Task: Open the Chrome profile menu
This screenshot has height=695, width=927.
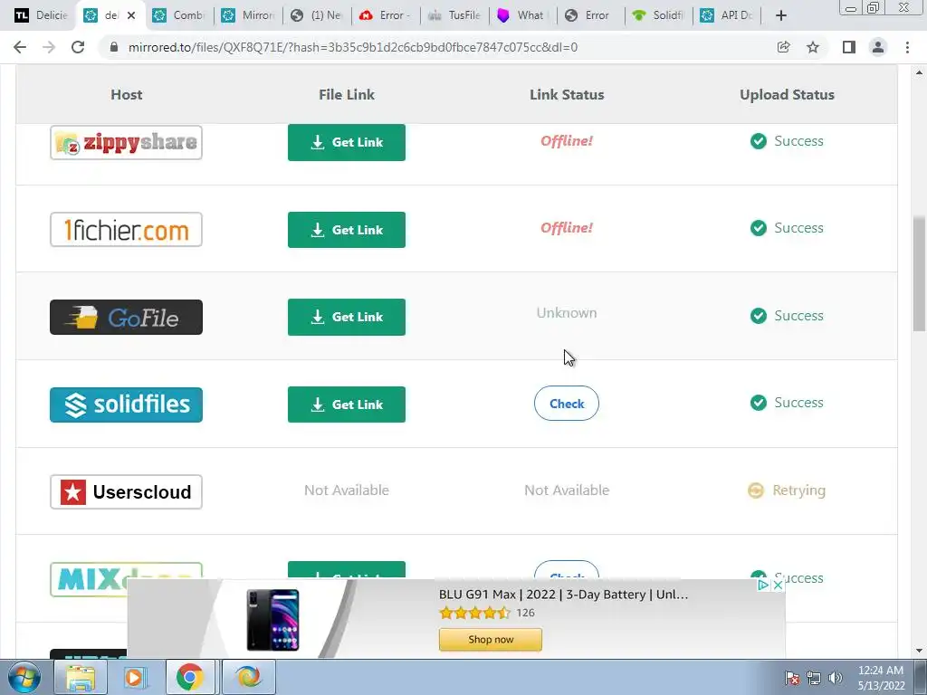Action: 878,47
